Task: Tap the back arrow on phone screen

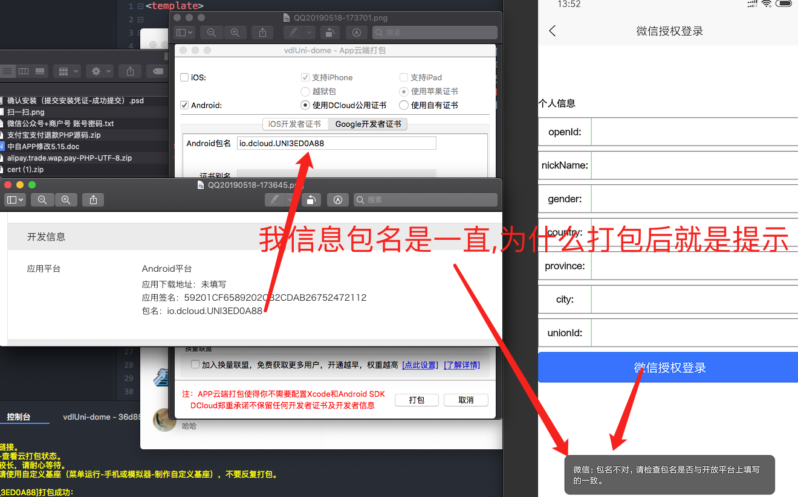Action: click(552, 31)
